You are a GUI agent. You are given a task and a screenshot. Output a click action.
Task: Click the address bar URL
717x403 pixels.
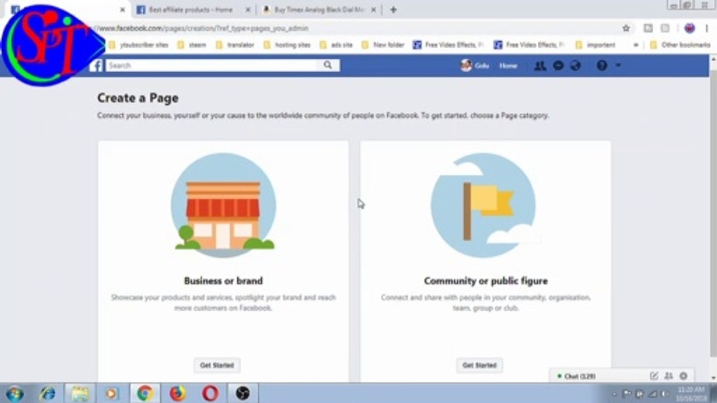click(204, 28)
